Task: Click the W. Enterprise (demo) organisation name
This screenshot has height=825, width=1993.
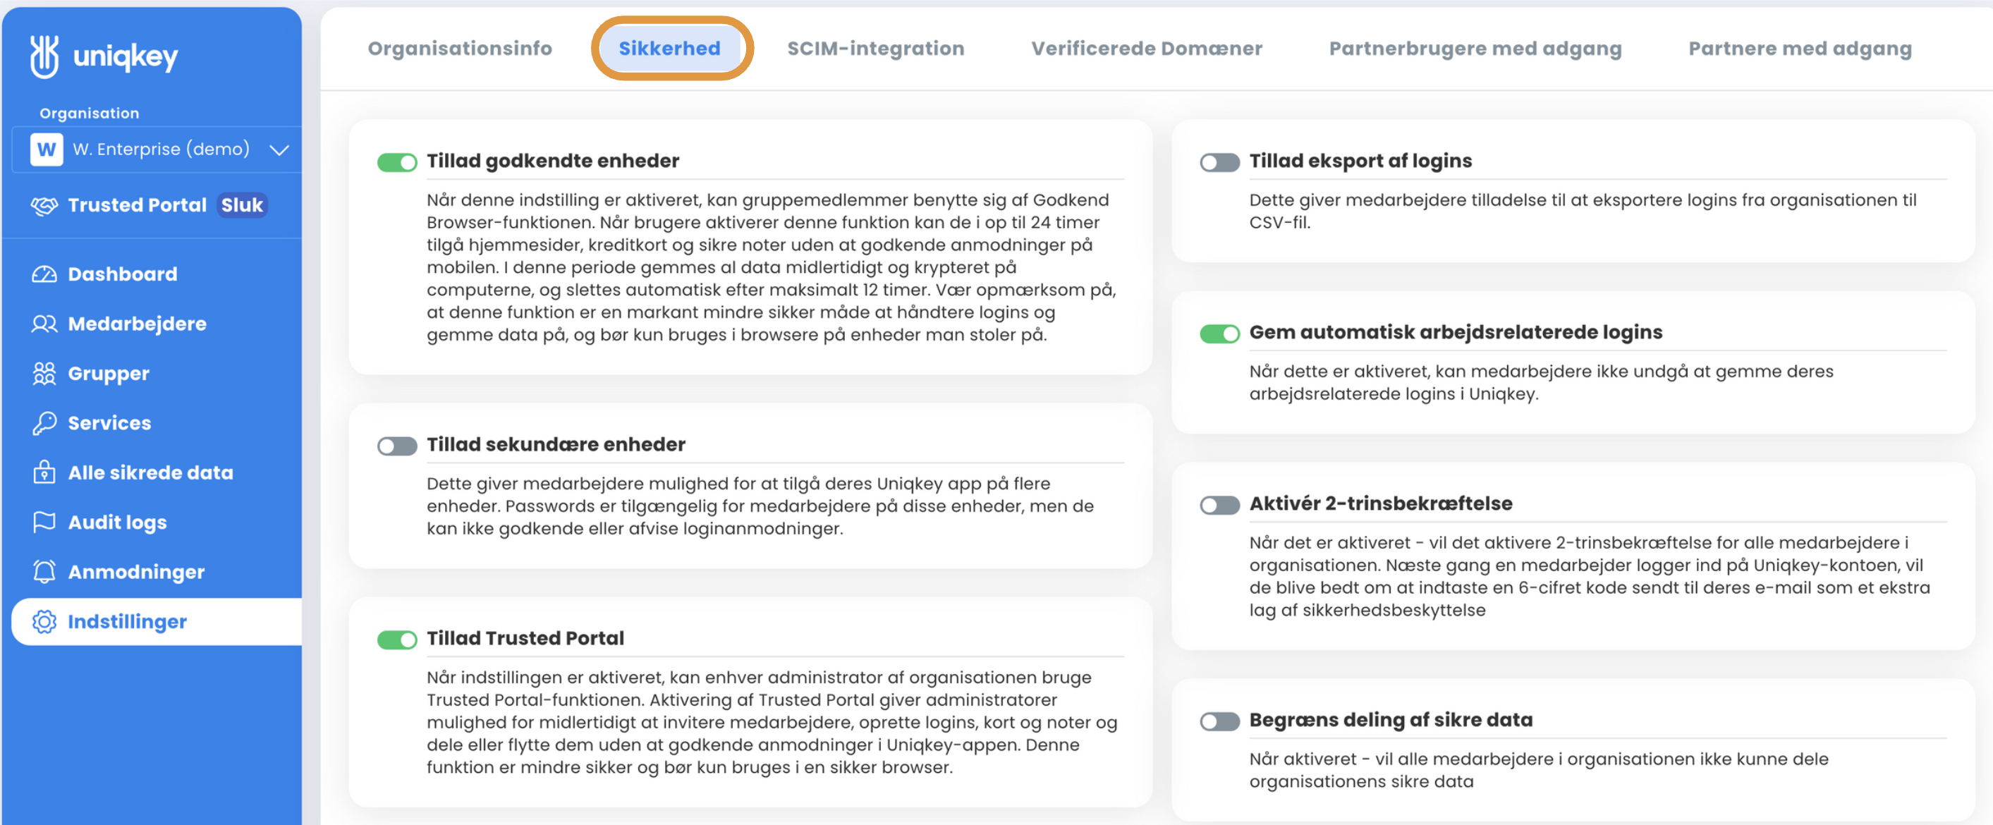Action: pos(161,149)
